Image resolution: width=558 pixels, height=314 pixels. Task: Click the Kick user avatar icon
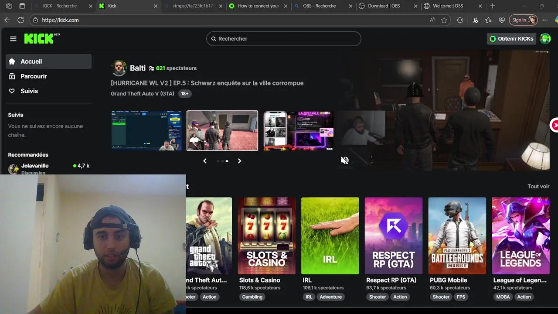pos(545,39)
